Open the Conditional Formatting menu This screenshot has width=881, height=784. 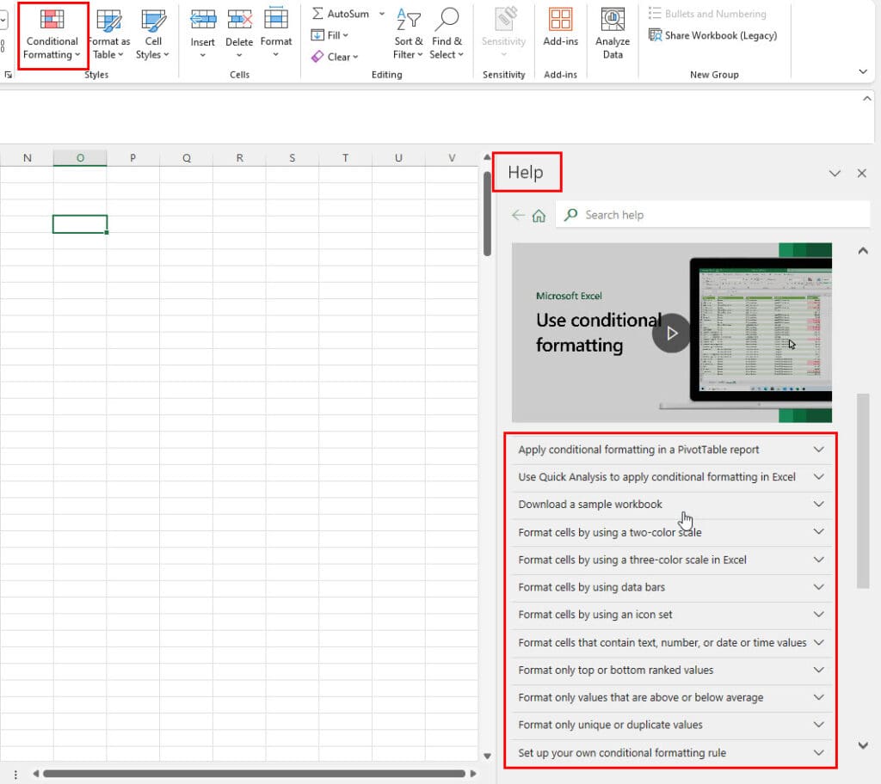click(x=52, y=36)
